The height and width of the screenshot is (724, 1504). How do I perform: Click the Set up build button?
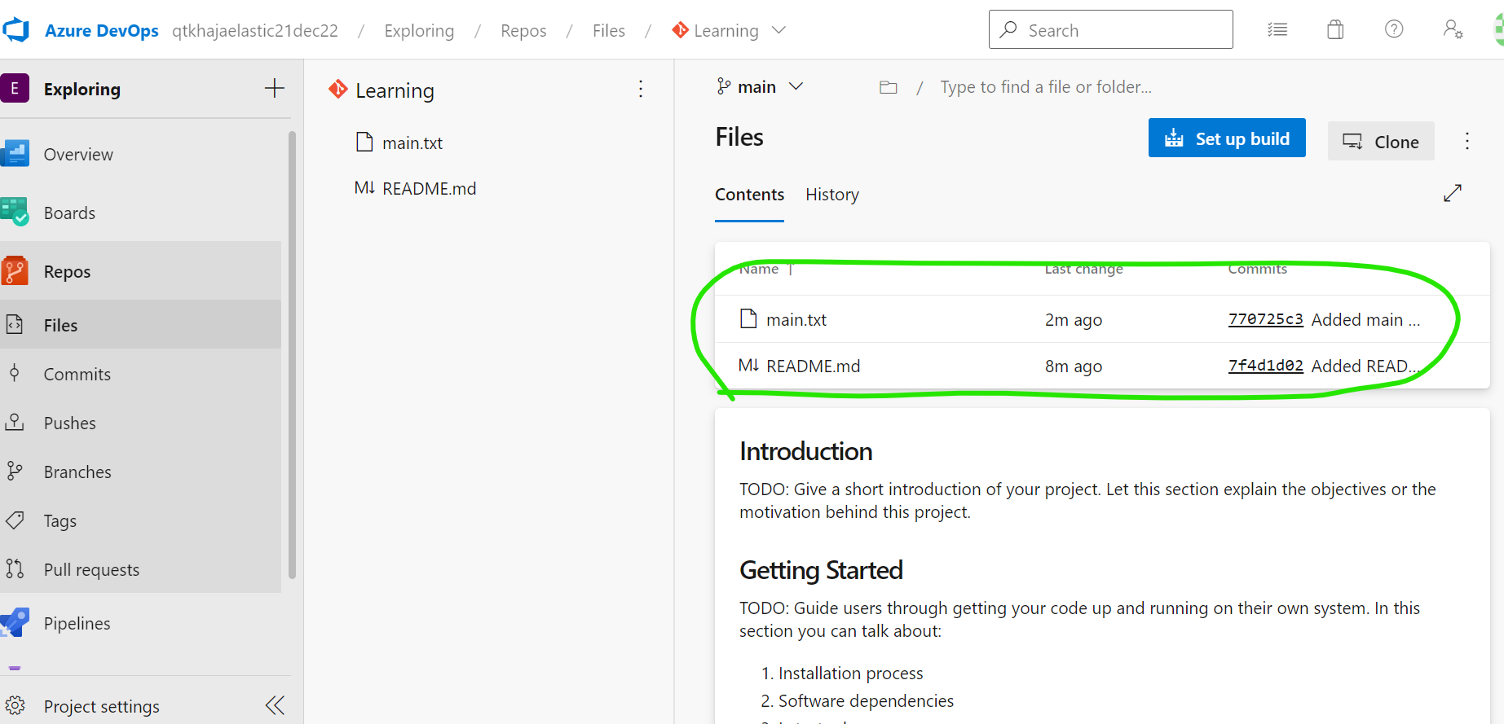pos(1226,138)
